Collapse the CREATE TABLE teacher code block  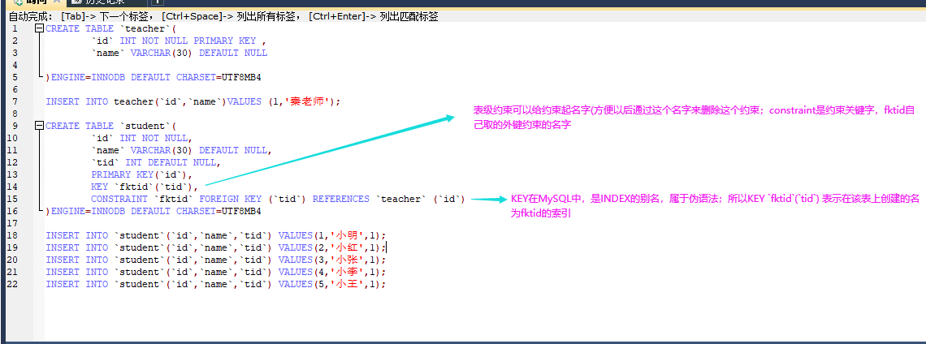click(x=39, y=28)
